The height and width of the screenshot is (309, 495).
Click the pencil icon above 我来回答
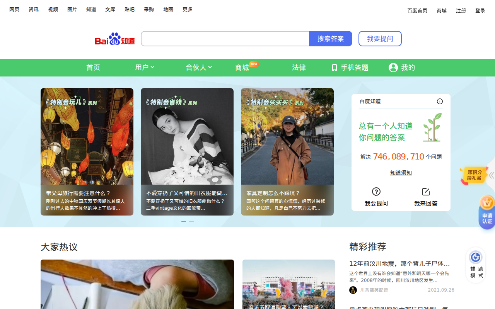(x=426, y=191)
